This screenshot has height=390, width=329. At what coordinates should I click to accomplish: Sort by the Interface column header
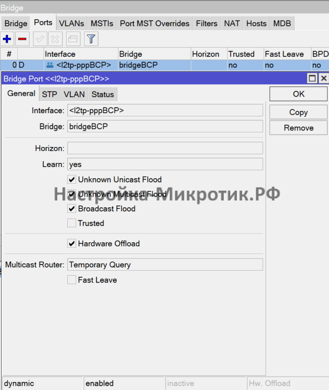[x=81, y=54]
